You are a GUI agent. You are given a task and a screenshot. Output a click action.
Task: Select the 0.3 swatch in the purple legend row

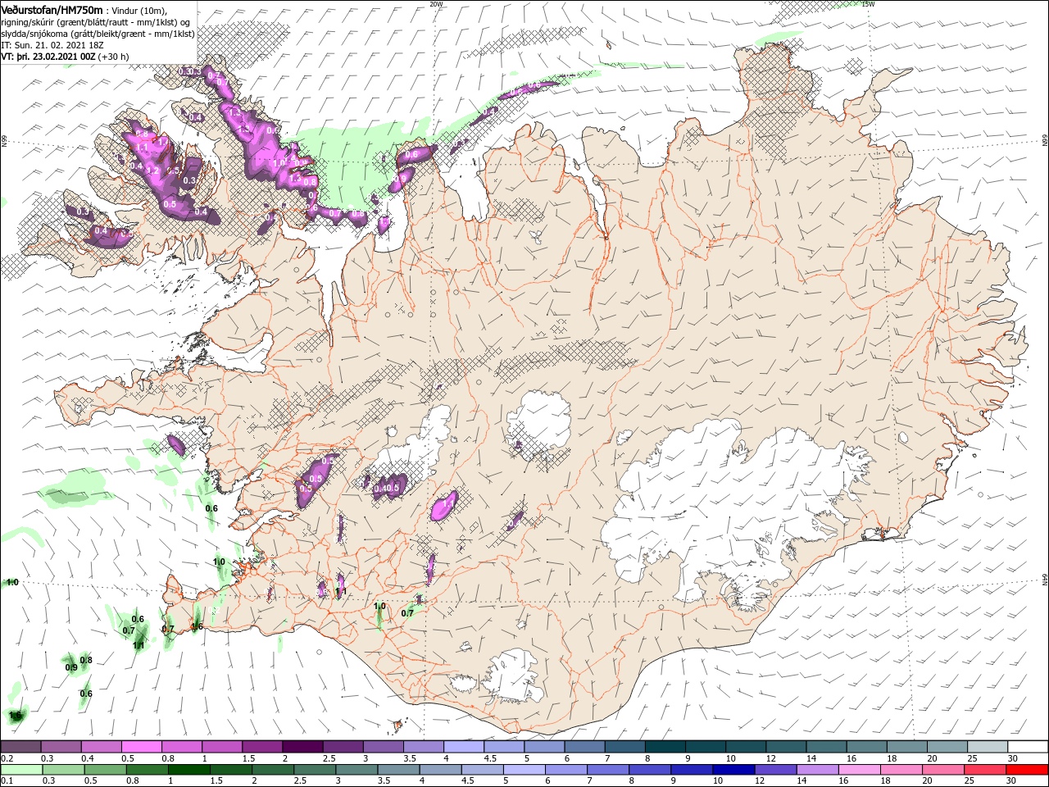(x=61, y=747)
